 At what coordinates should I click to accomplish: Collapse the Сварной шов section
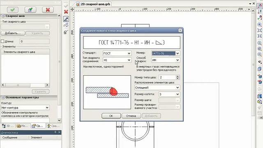coord(3,16)
